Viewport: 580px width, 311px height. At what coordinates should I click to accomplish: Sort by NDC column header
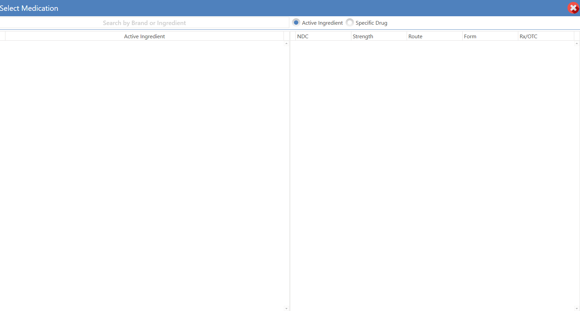323,36
